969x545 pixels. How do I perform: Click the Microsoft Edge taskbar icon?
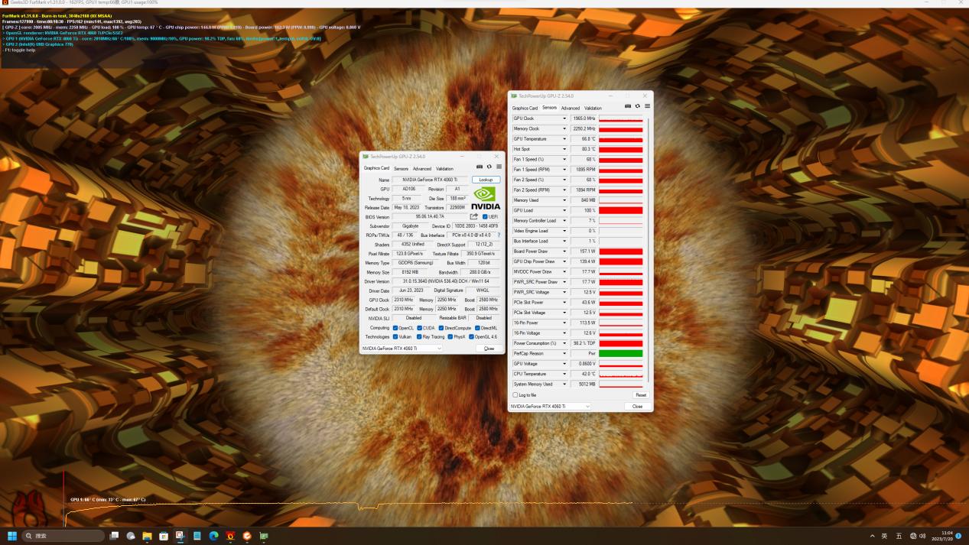[215, 537]
